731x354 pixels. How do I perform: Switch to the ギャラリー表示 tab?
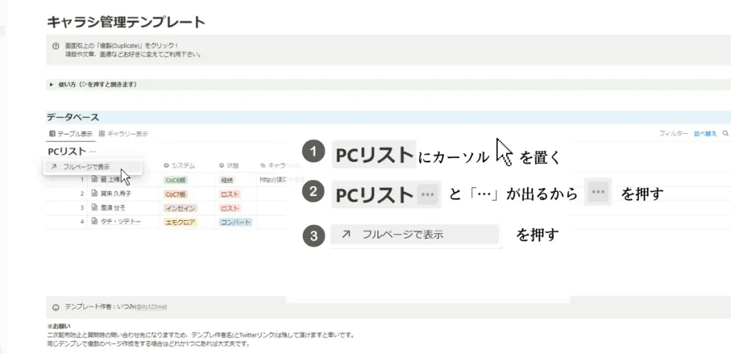pos(123,134)
